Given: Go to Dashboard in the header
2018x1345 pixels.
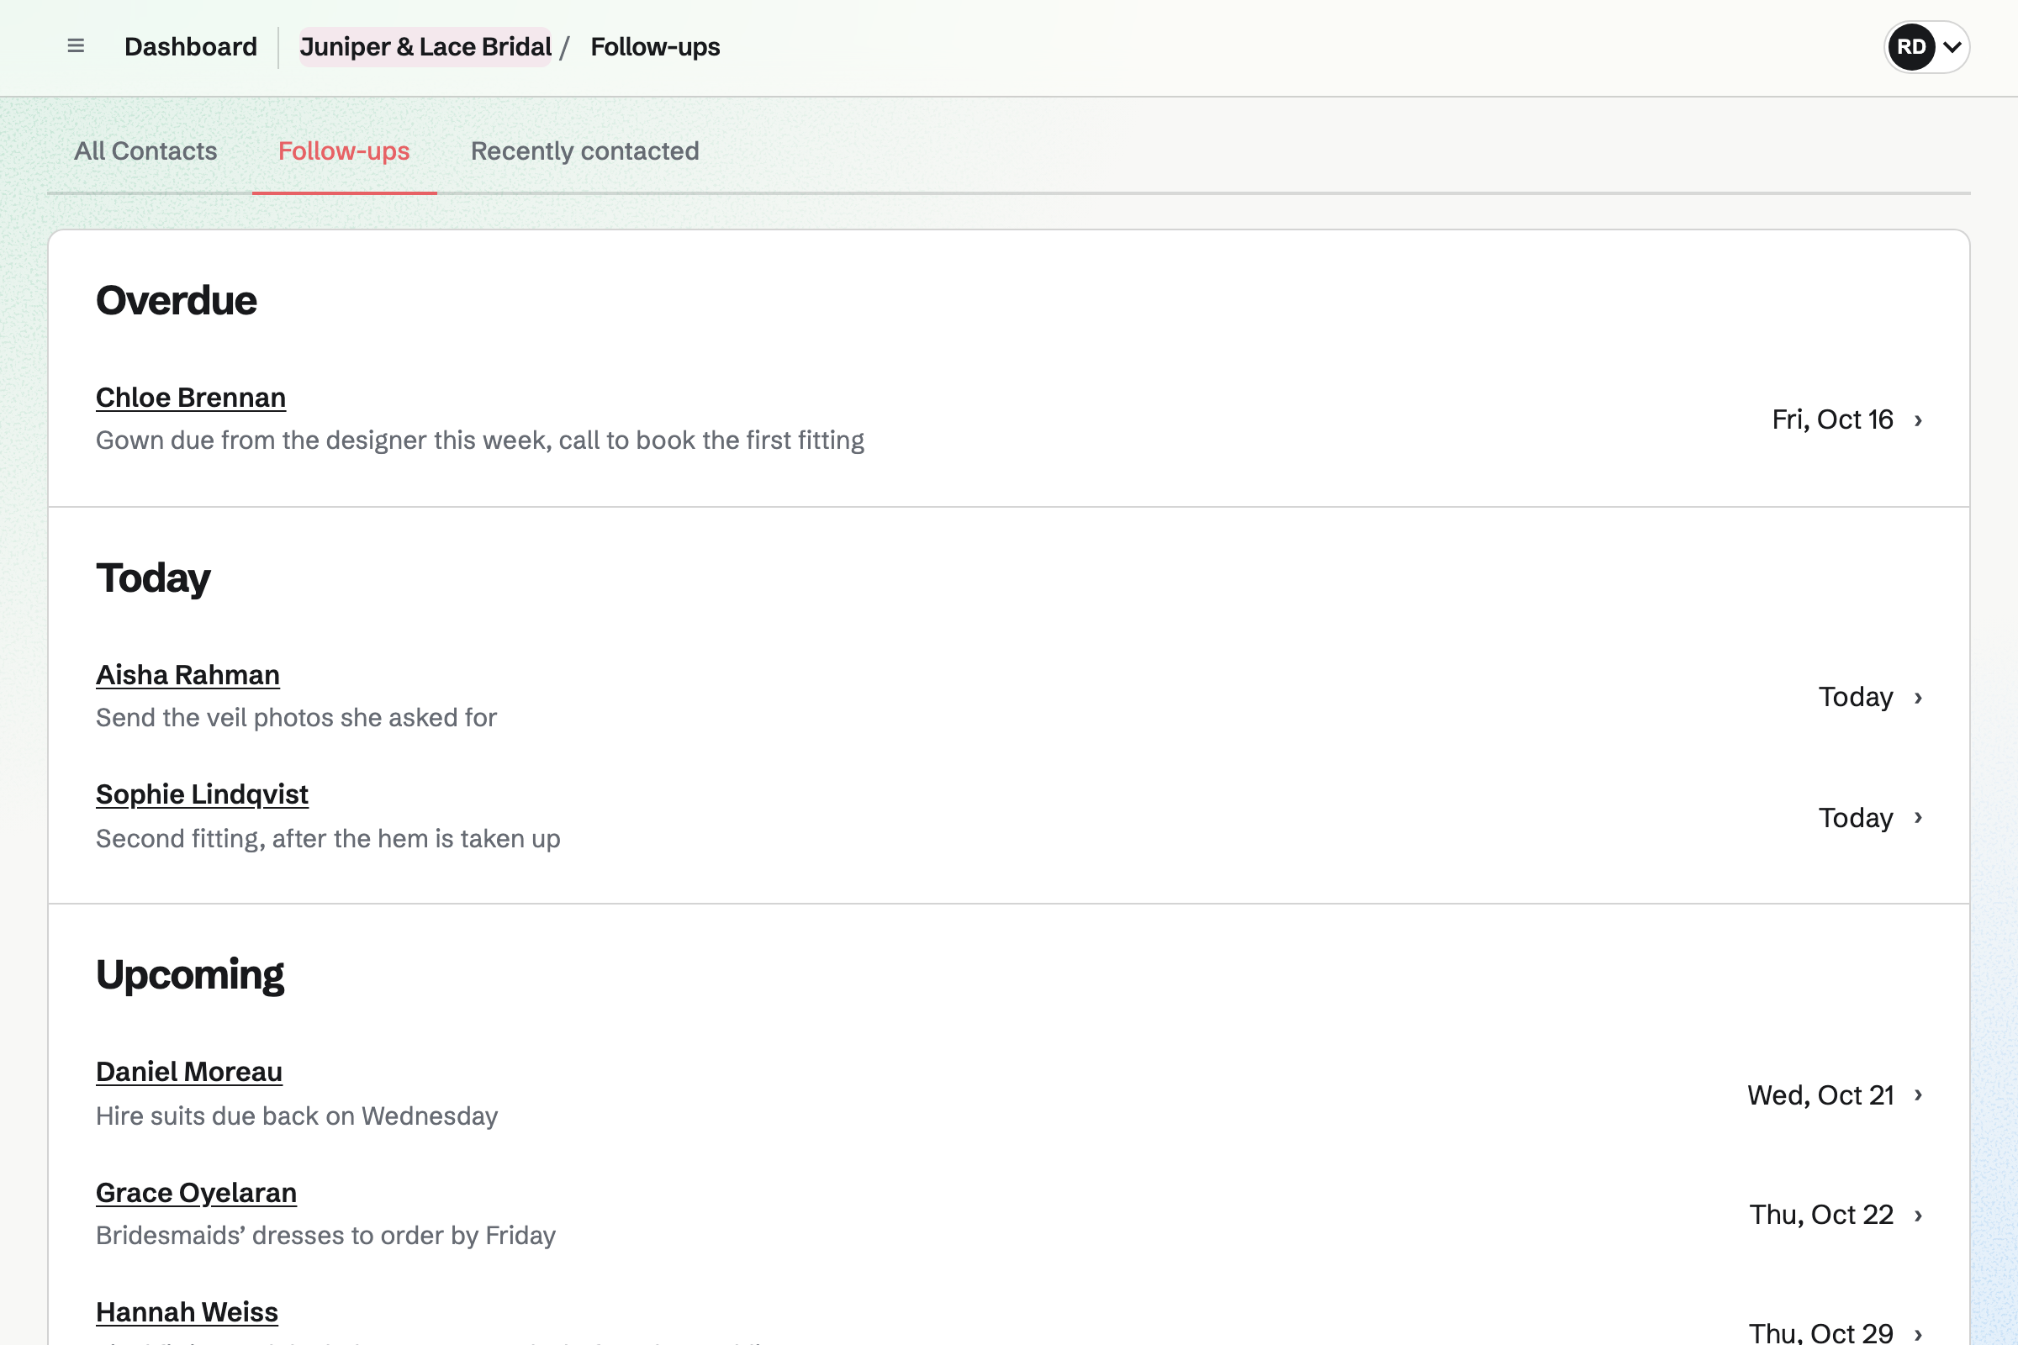Looking at the screenshot, I should click(x=191, y=47).
